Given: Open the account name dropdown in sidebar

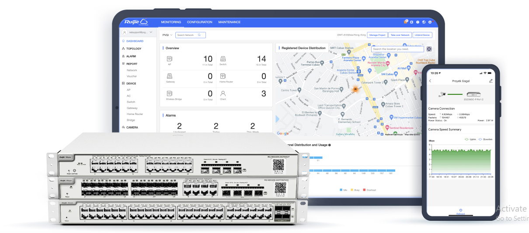Looking at the screenshot, I should tap(138, 32).
